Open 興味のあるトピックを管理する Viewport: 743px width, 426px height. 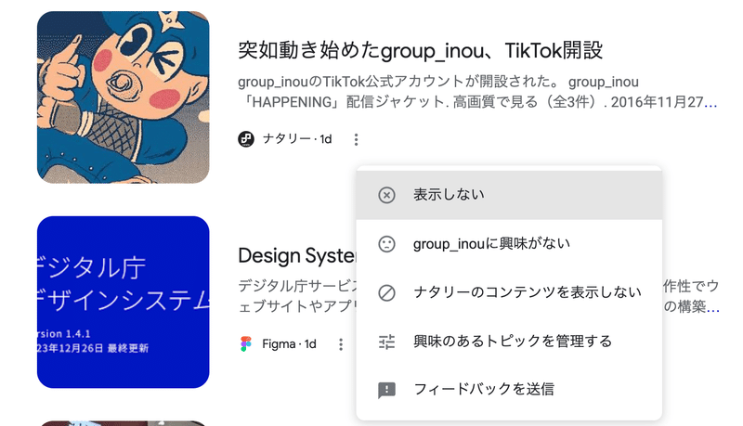[509, 342]
